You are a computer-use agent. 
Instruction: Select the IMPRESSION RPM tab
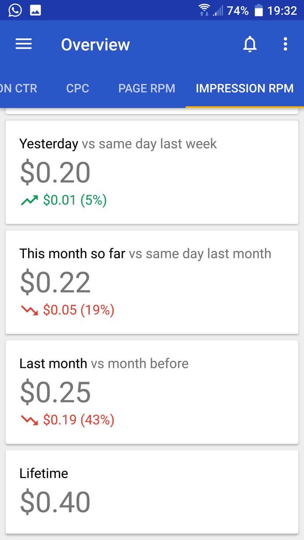[245, 88]
